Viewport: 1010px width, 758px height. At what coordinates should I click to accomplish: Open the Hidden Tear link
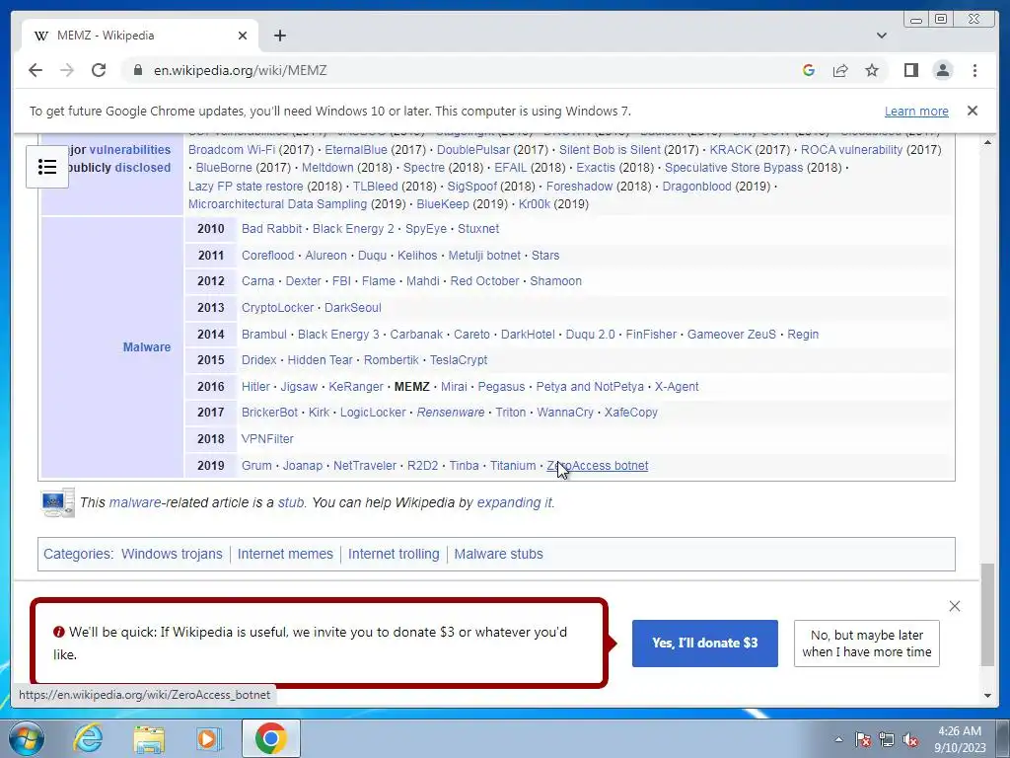coord(320,360)
